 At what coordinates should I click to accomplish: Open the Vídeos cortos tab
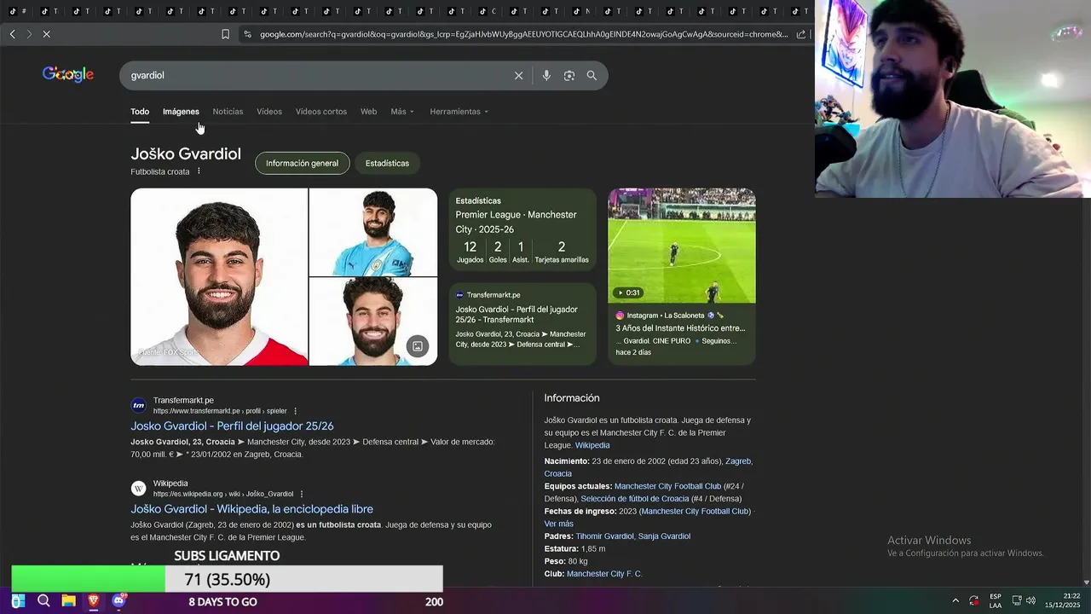[x=321, y=112]
